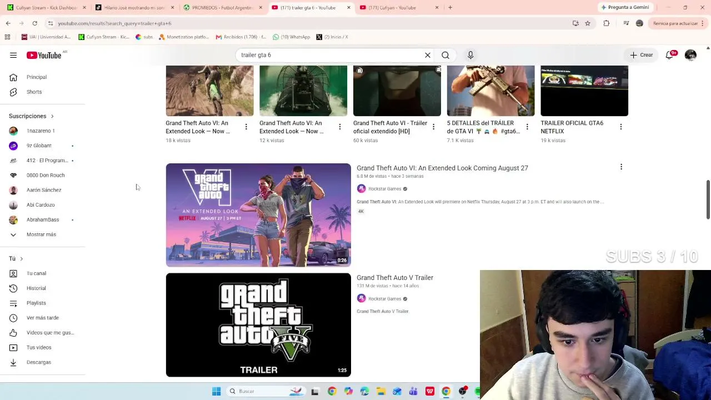Viewport: 711px width, 400px height.
Task: Open more actions for An Extended Look video
Action: point(621,167)
